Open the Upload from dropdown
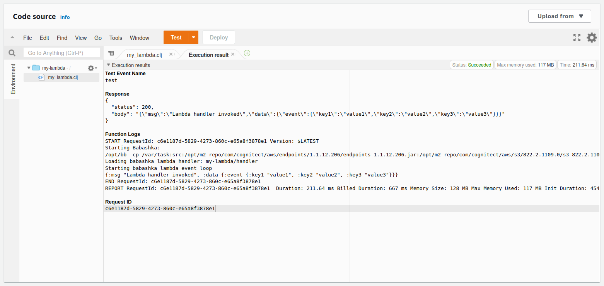This screenshot has height=286, width=604. 560,16
